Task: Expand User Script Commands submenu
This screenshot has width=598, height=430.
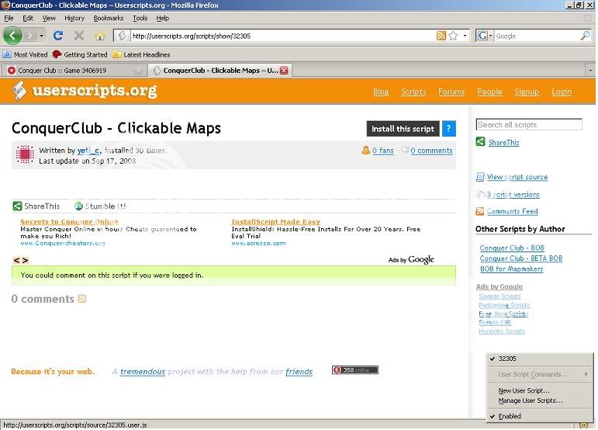Action: pos(540,374)
